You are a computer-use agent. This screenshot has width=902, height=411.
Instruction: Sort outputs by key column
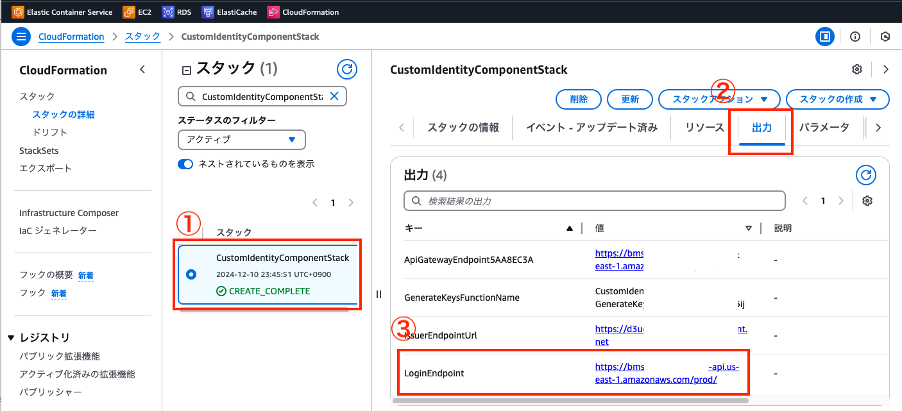569,228
